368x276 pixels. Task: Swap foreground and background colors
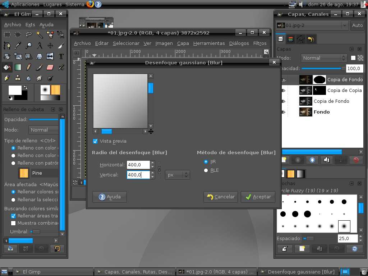(26, 87)
